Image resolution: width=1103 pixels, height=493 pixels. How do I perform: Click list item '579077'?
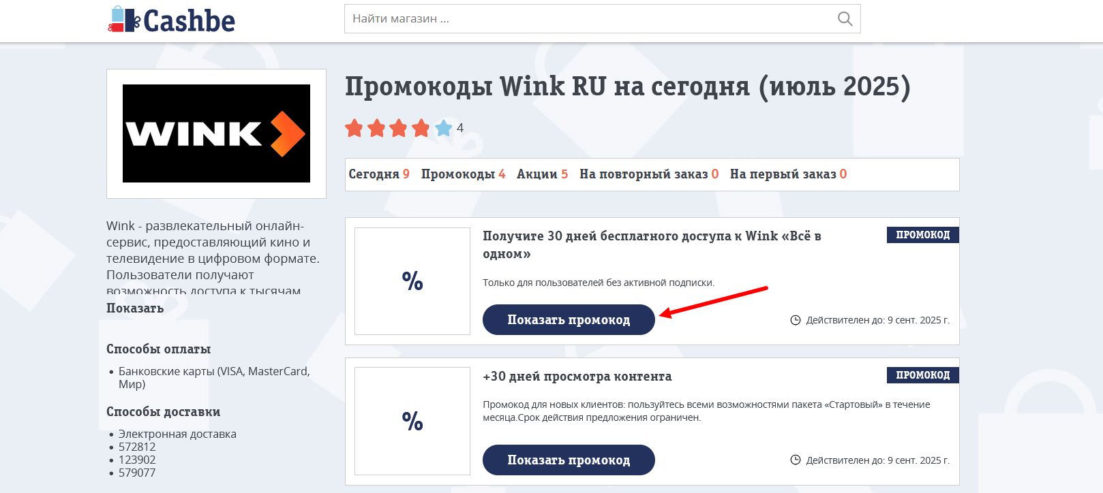click(x=137, y=473)
